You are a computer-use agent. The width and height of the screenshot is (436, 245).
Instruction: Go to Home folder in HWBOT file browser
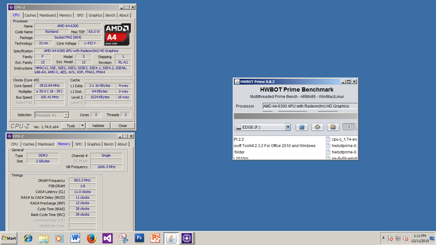(x=317, y=127)
